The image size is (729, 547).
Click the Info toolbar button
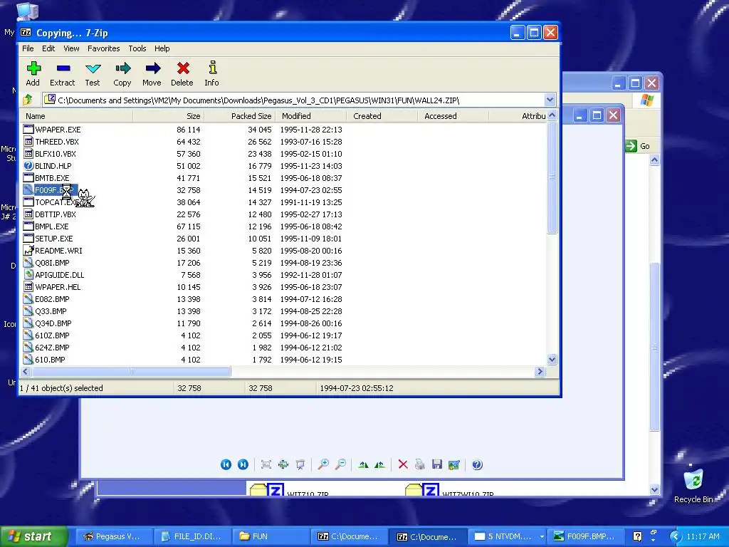point(212,74)
